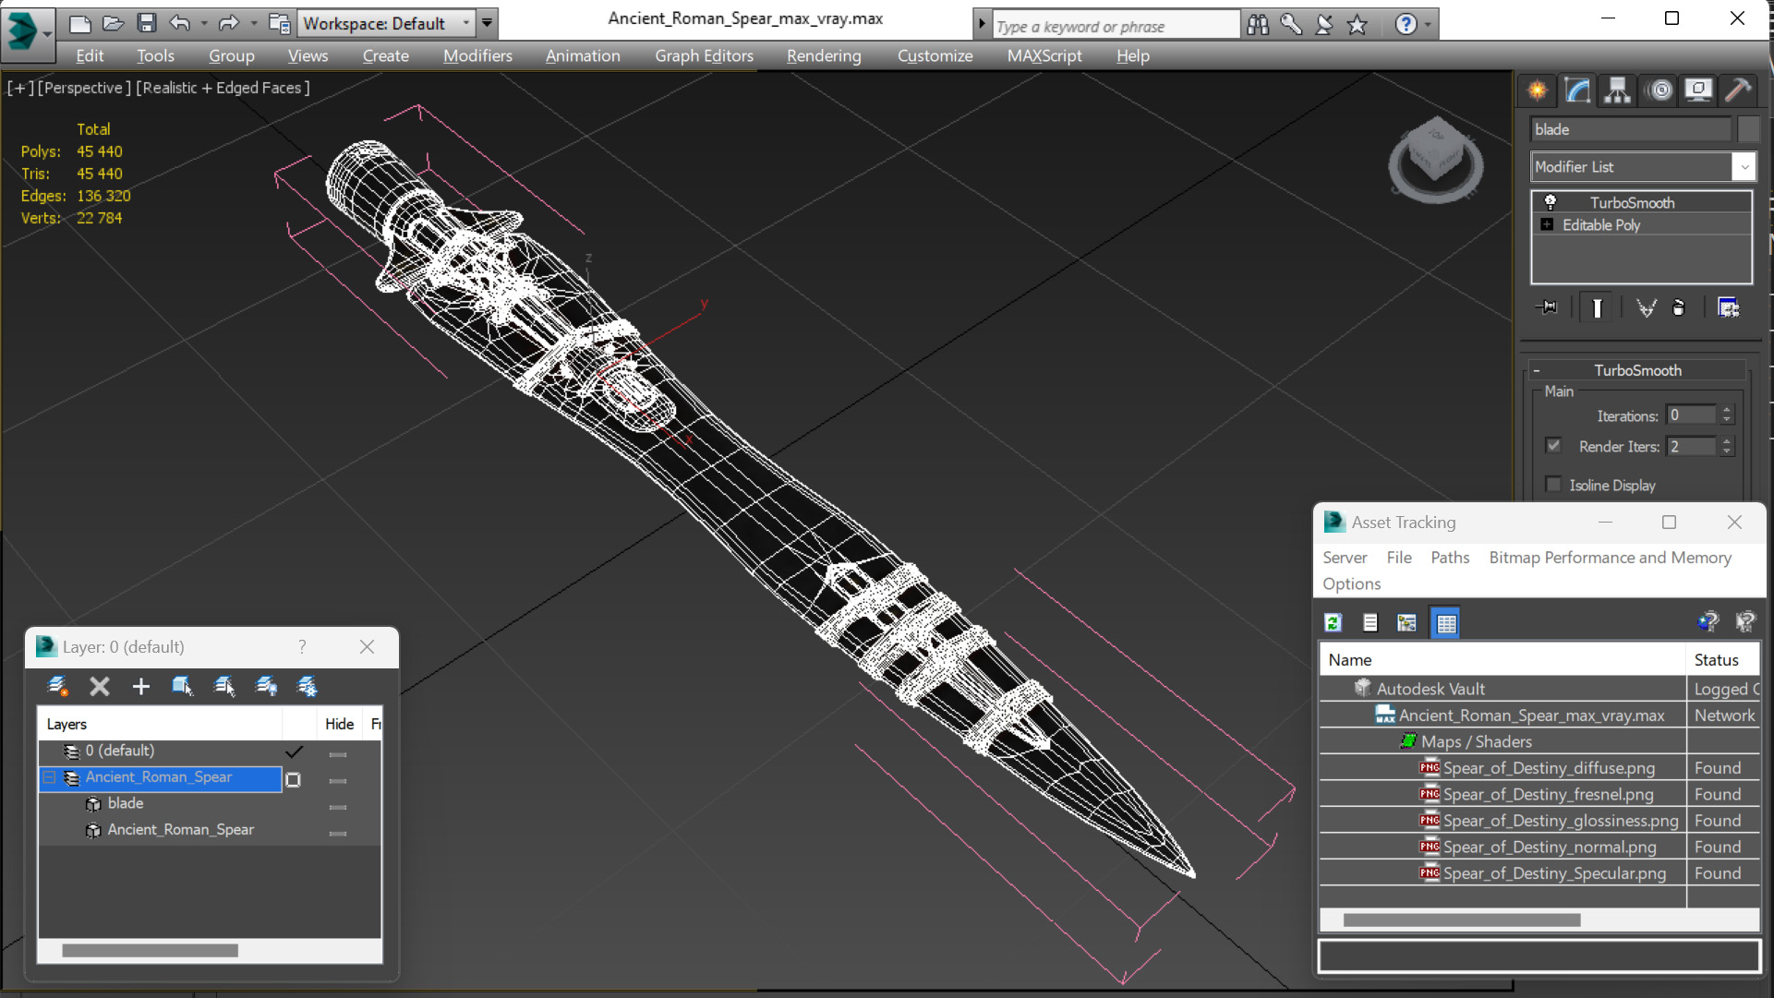The height and width of the screenshot is (998, 1774).
Task: Click the ViewCube in the viewport
Action: pos(1435,159)
